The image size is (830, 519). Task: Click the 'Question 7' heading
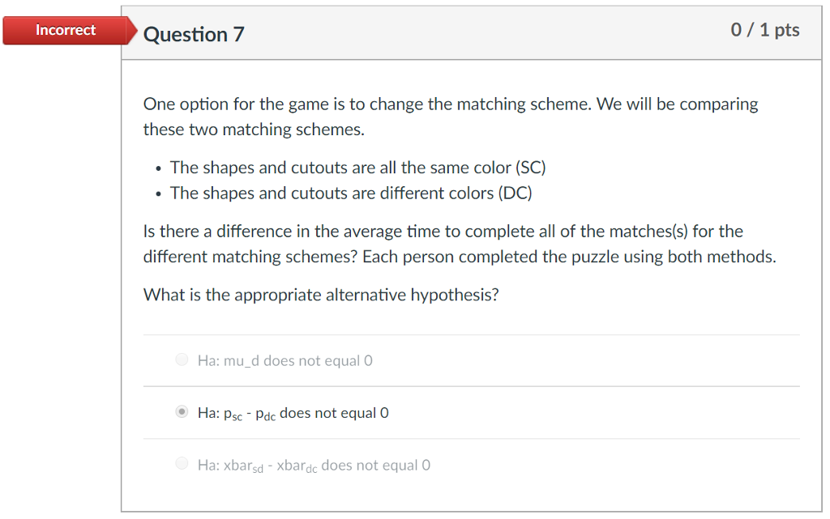click(x=193, y=35)
